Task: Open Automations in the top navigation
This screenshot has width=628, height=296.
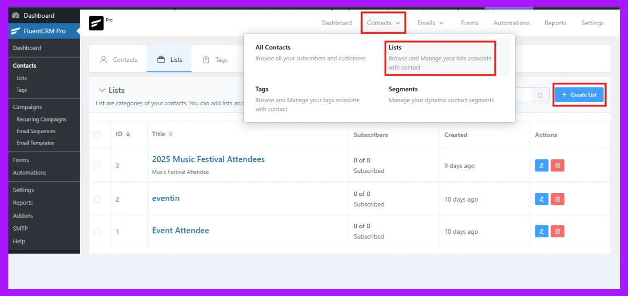Action: (x=511, y=23)
